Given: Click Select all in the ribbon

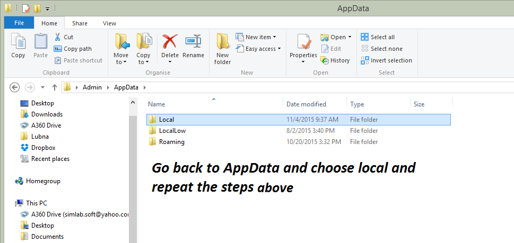Looking at the screenshot, I should [x=378, y=37].
